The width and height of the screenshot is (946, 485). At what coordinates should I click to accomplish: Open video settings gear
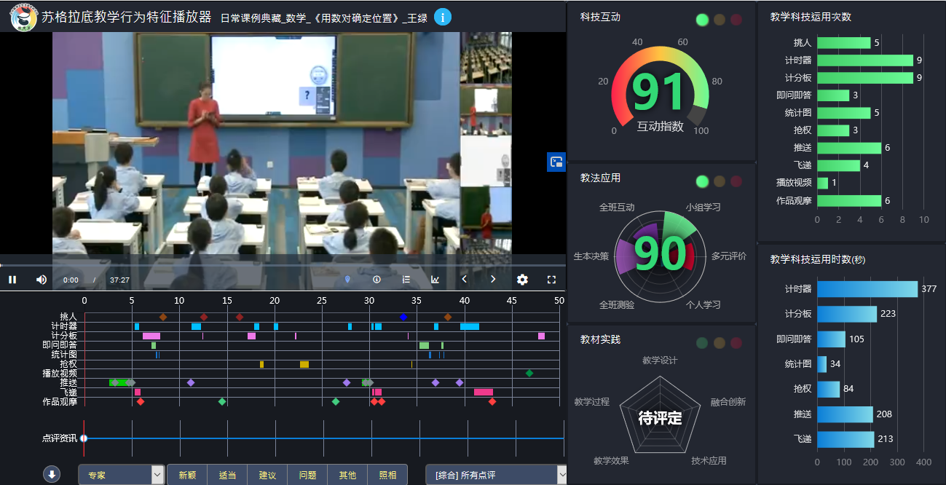tap(522, 280)
